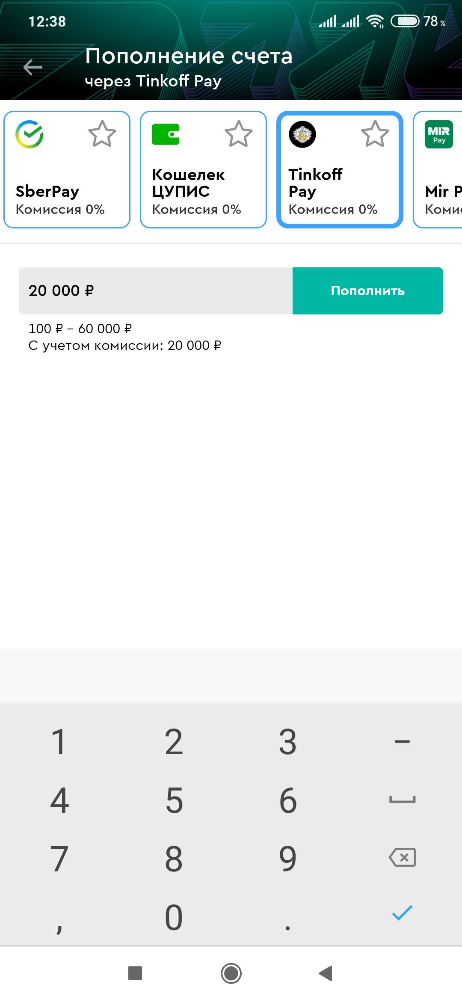This screenshot has width=462, height=1001.
Task: Tap the Tinkoff Pay emblem icon
Action: click(x=302, y=134)
